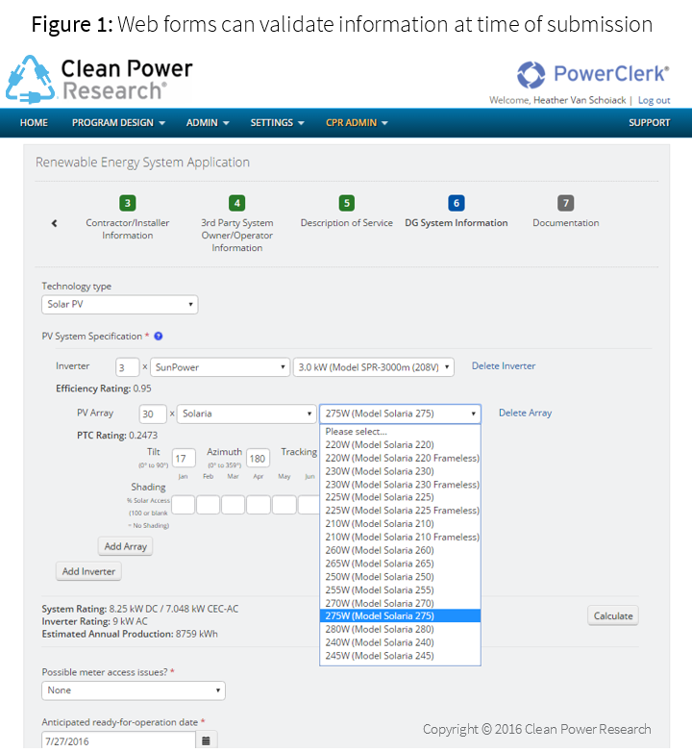Open the PROGRAM DESIGN menu
This screenshot has height=752, width=692.
tap(118, 123)
